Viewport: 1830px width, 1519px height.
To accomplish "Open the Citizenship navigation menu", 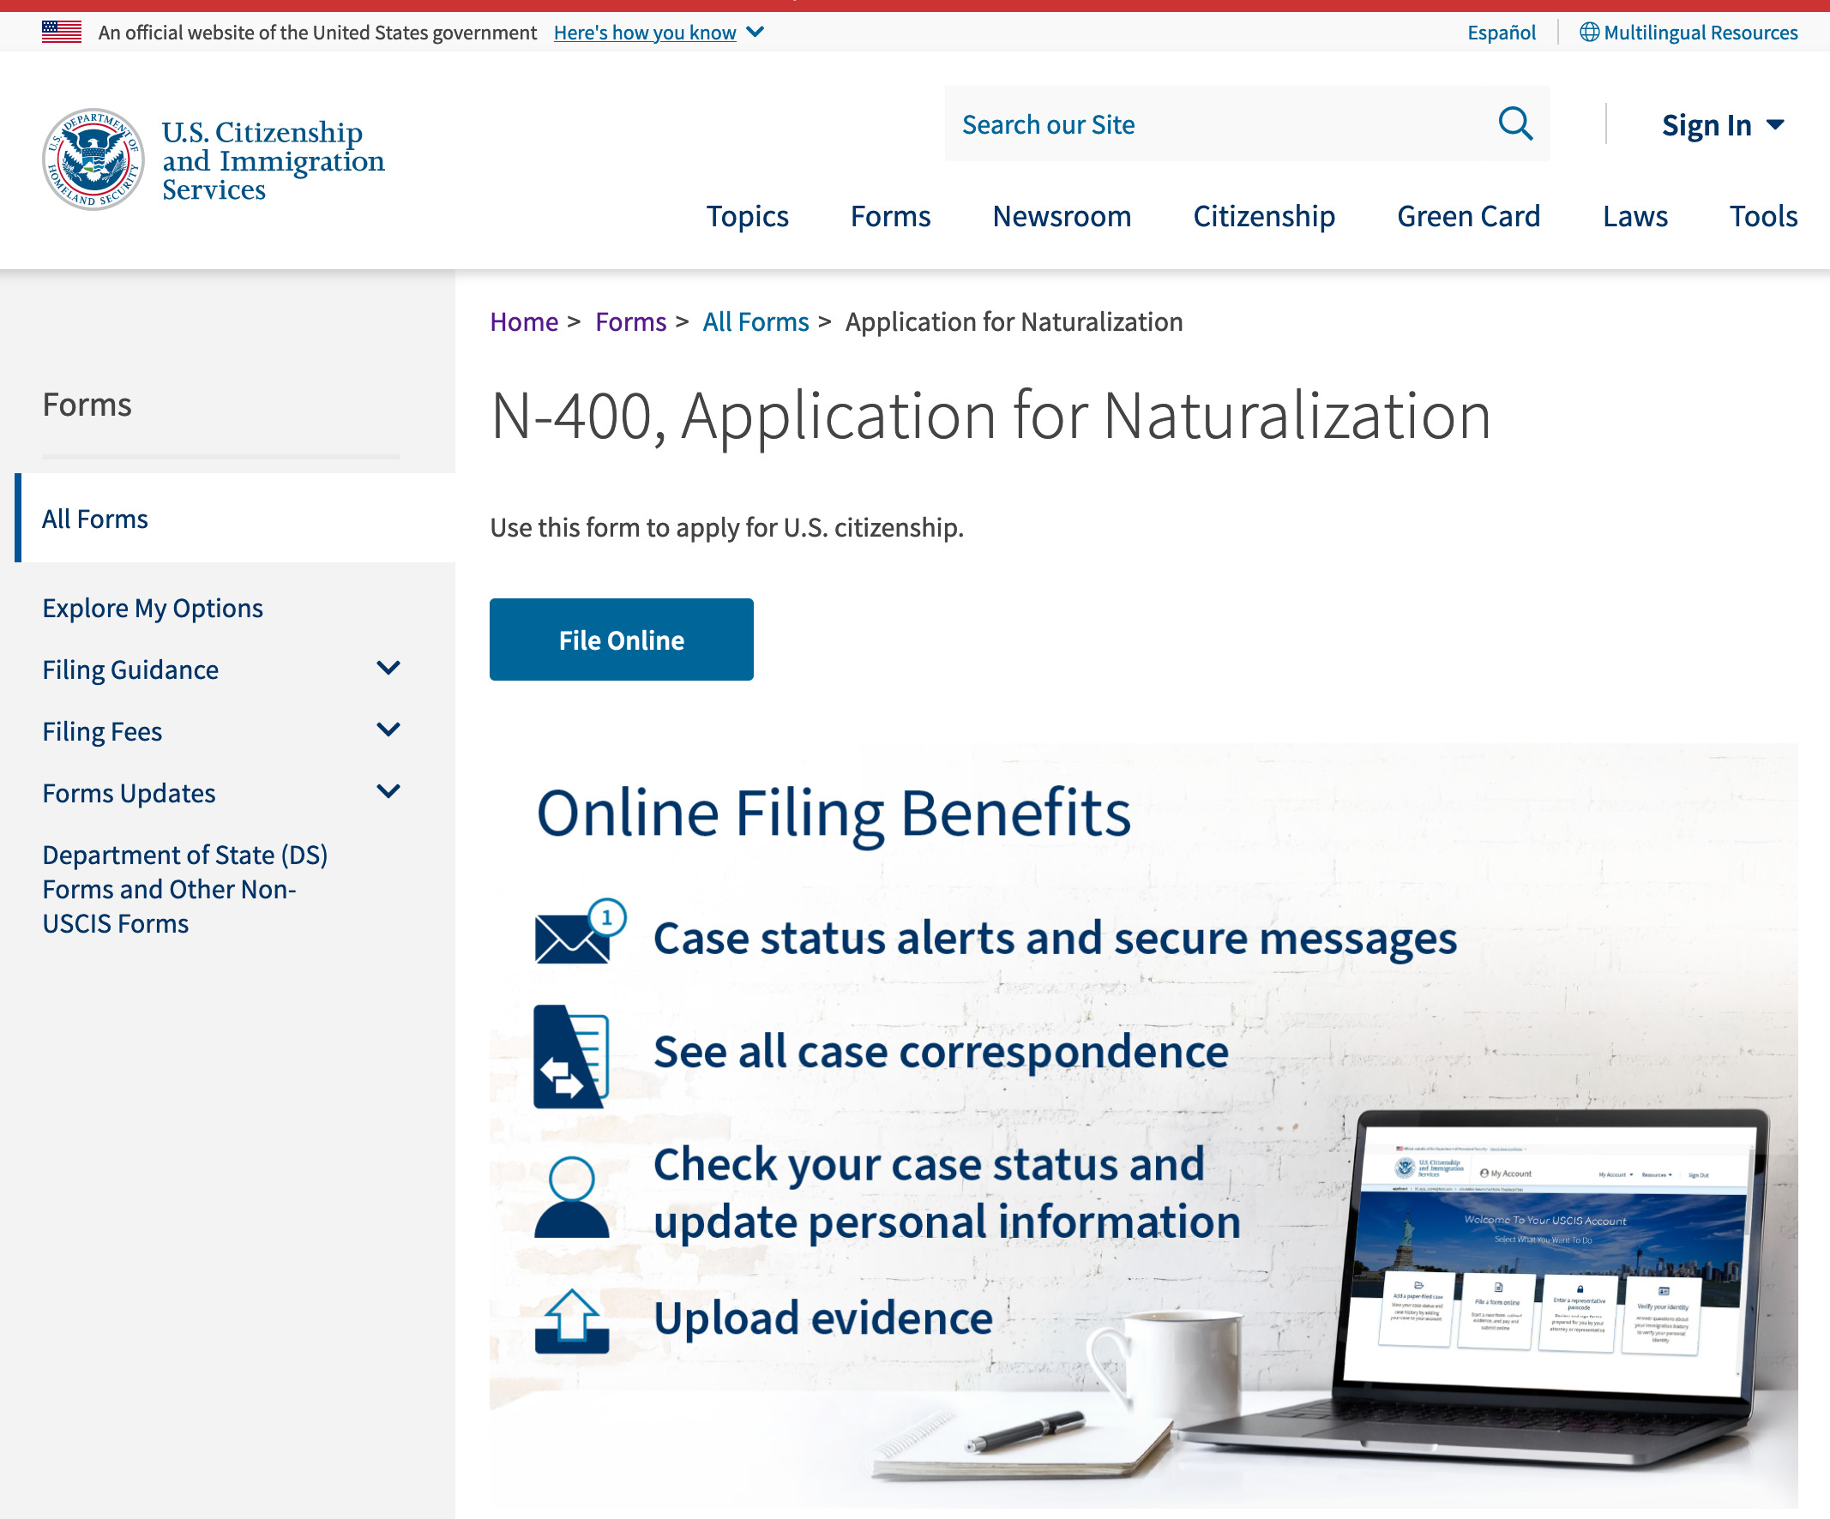I will (x=1262, y=216).
